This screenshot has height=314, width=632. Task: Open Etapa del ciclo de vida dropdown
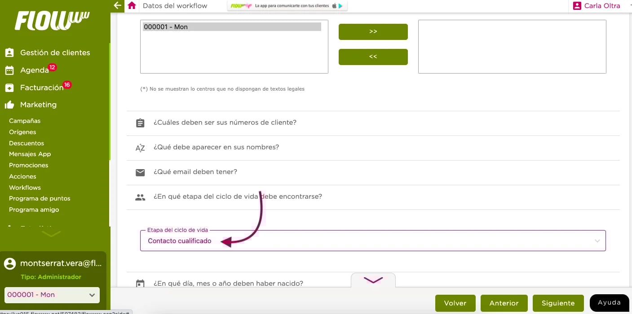pos(373,240)
